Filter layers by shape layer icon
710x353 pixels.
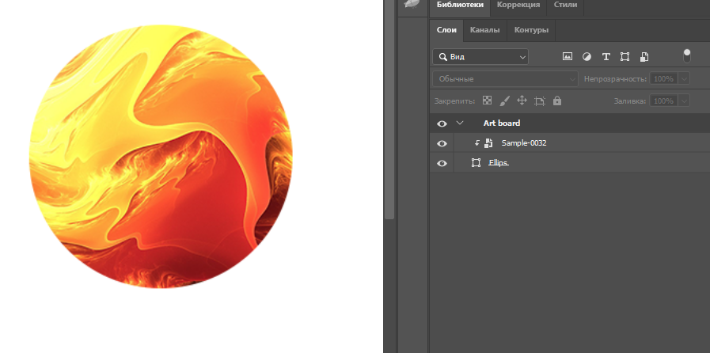[x=625, y=56]
